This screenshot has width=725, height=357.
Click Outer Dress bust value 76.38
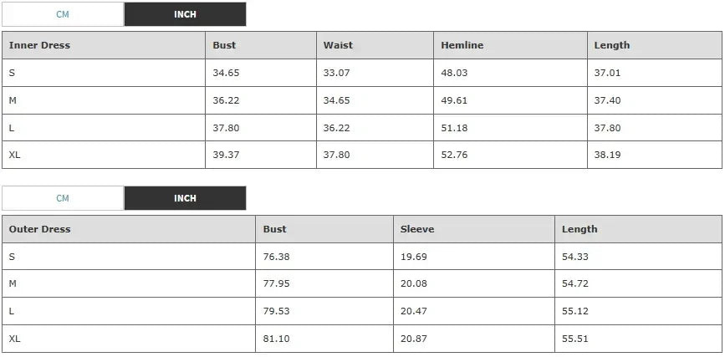pyautogui.click(x=276, y=257)
